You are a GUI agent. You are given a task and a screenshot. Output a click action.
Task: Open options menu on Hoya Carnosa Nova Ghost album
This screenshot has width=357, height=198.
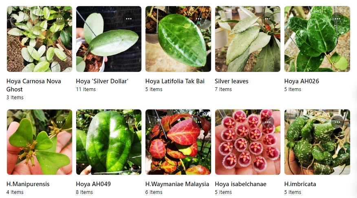coord(59,19)
